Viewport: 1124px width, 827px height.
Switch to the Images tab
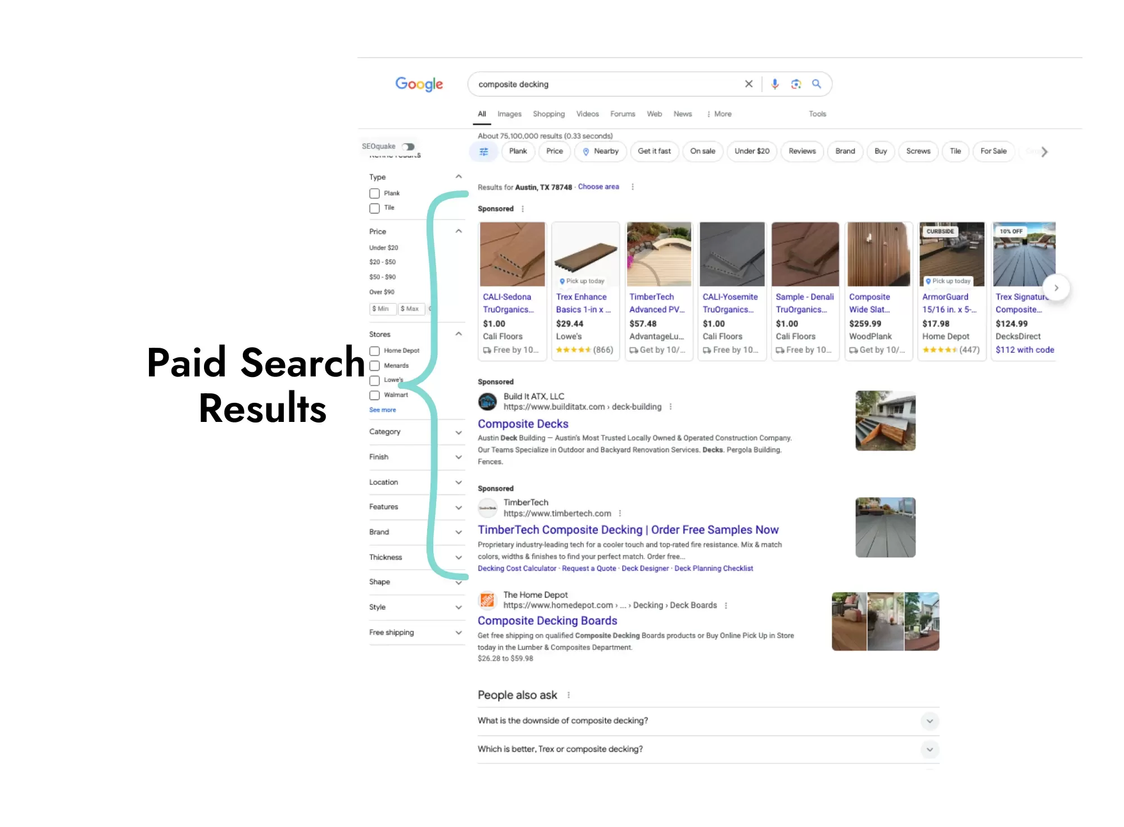pos(509,114)
